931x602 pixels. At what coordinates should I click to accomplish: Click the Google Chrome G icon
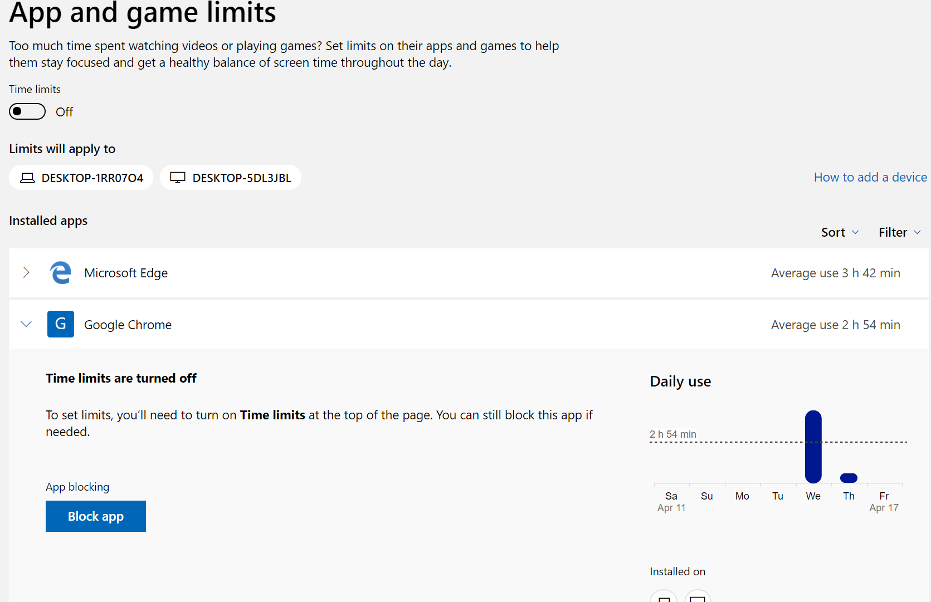tap(61, 324)
